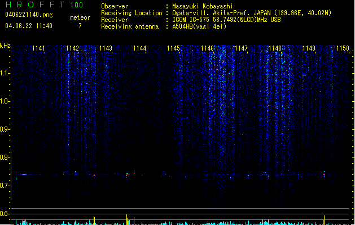Click the meteor count value 7
Viewport: 355px width, 225px height.
(x=80, y=26)
